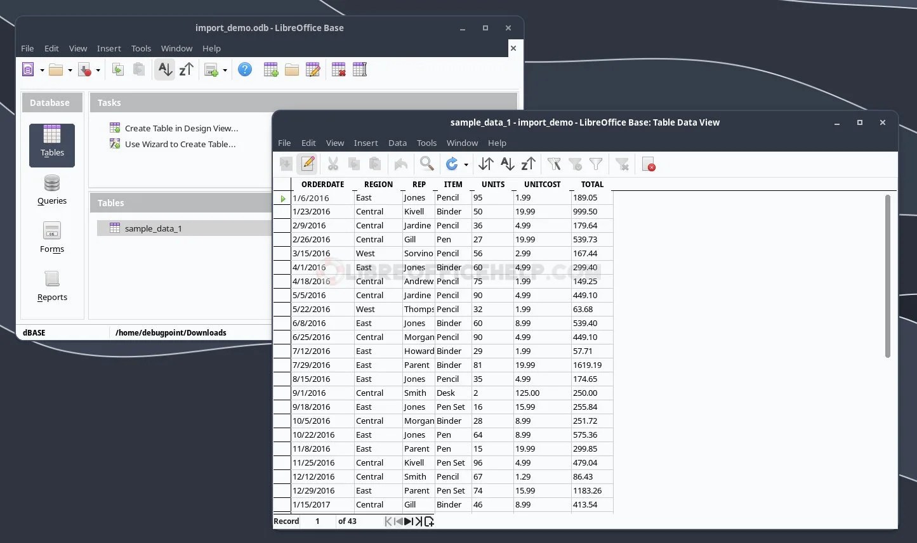Open the Refresh dropdown arrow
Viewport: 917px width, 543px height.
pyautogui.click(x=466, y=164)
